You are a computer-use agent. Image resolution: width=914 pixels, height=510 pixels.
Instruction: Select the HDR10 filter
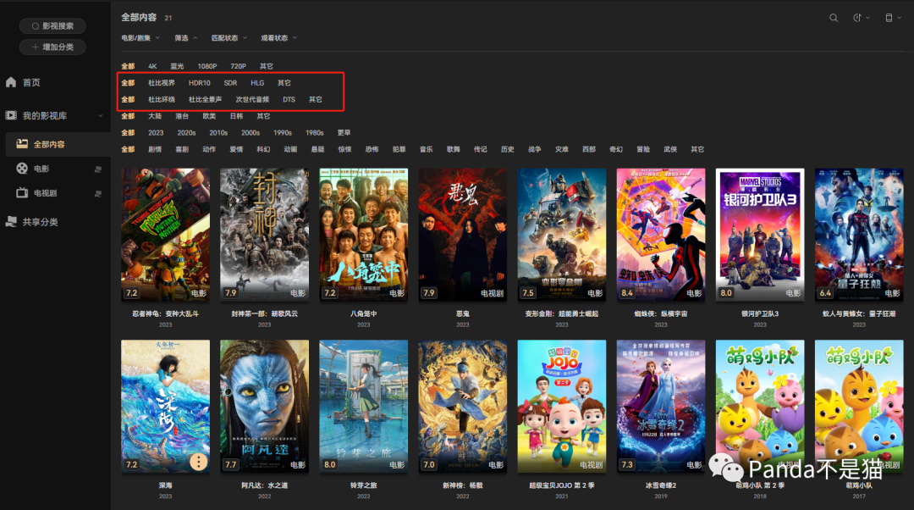[x=200, y=83]
